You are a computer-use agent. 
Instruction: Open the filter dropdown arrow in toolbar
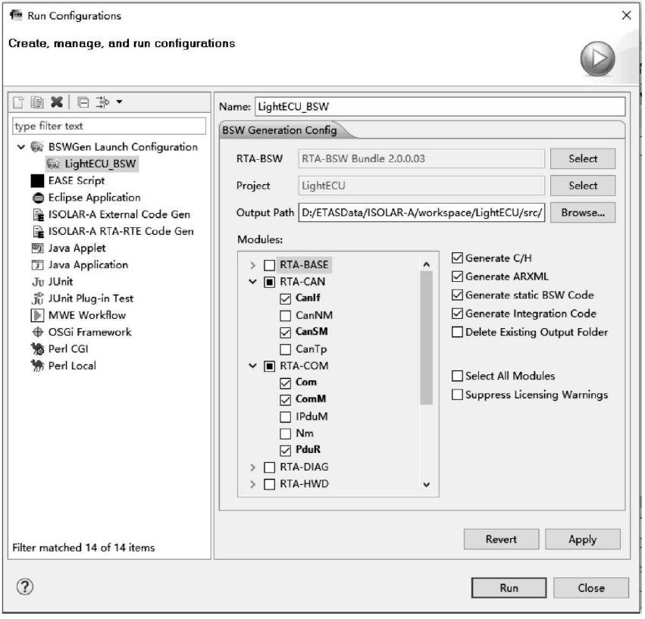pos(119,102)
